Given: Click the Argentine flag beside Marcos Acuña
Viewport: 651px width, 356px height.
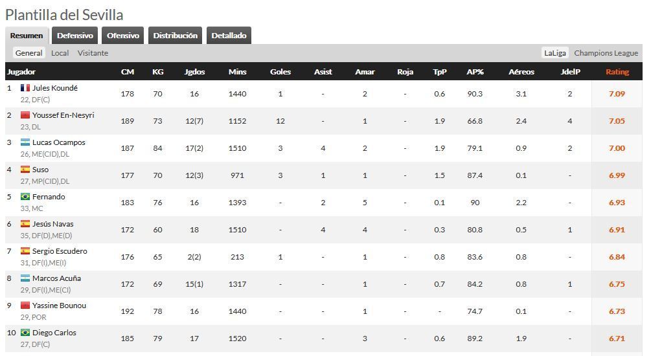Looking at the screenshot, I should click(25, 278).
